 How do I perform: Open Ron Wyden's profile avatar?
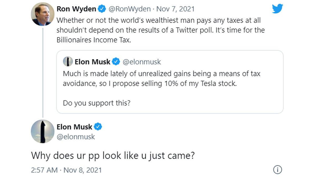coord(42,13)
